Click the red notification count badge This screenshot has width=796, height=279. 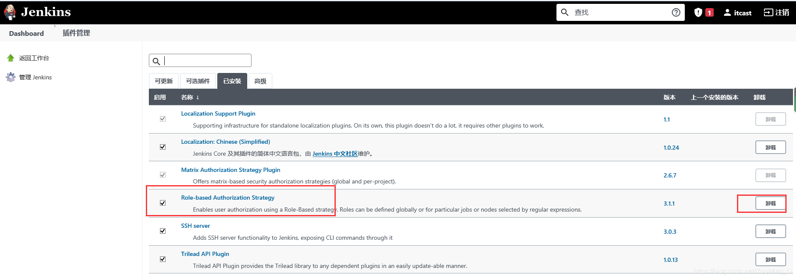710,13
